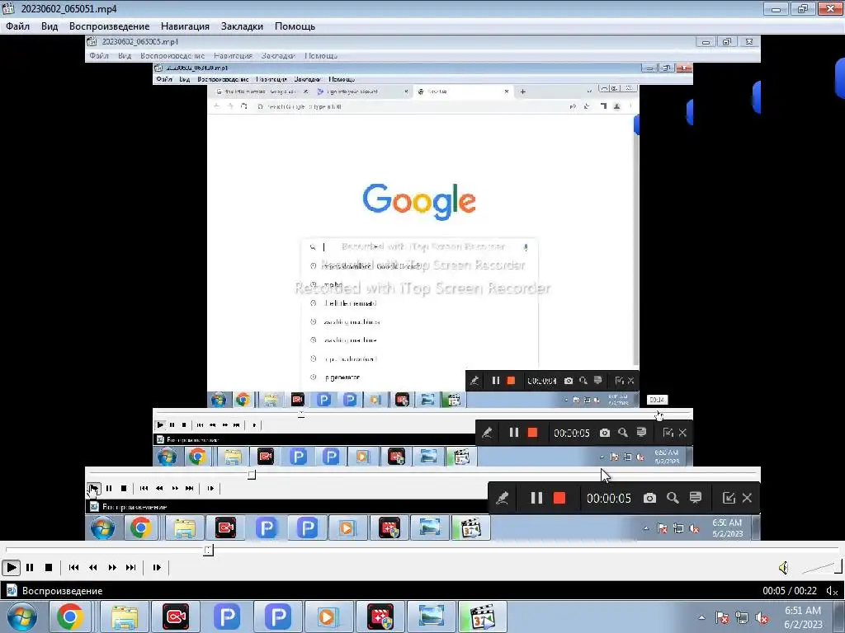Rewind using main player's decrease speed button
Screen dimensions: 845x633
pyautogui.click(x=92, y=567)
